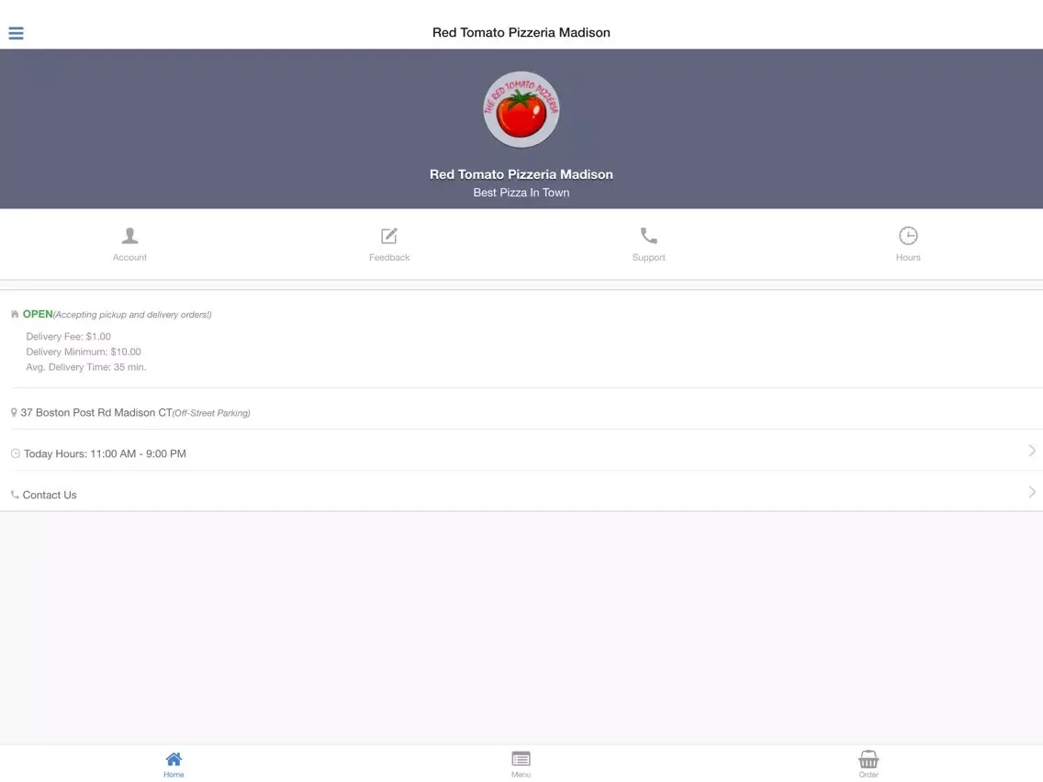Select Avg. Delivery Time: 35 min. text
The width and height of the screenshot is (1043, 782).
[85, 367]
